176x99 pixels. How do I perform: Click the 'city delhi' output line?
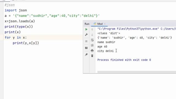(106, 51)
